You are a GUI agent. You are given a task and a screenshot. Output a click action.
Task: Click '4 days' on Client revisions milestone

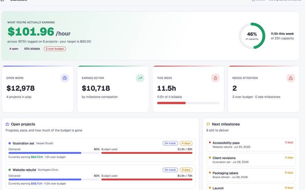click(x=289, y=158)
